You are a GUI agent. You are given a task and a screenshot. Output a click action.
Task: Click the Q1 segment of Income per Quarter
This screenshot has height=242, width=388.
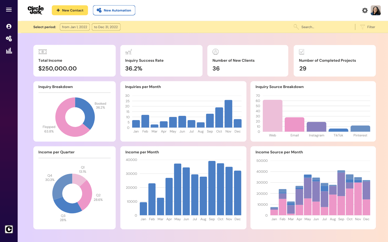tap(79, 179)
